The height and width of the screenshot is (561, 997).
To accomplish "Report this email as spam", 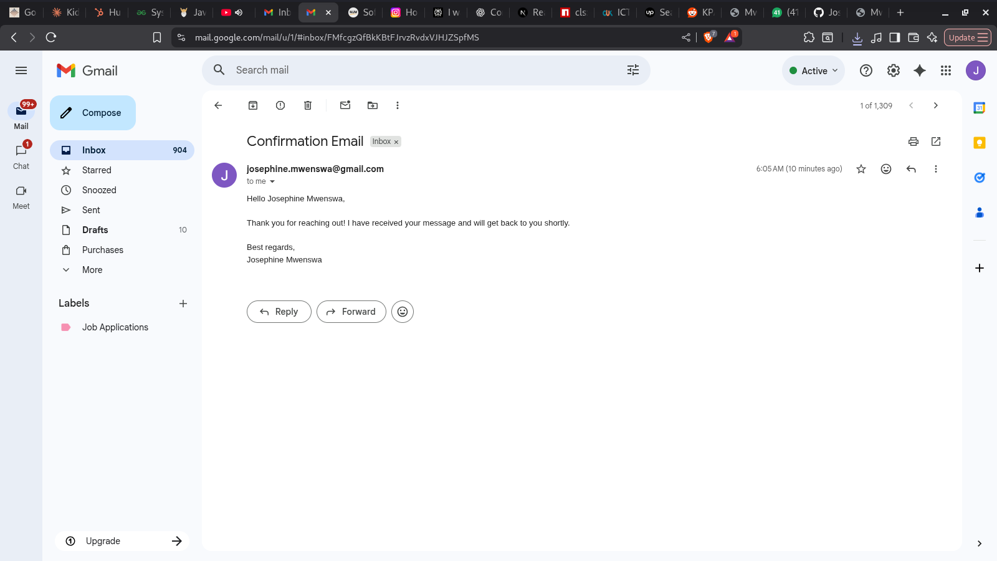I will pyautogui.click(x=280, y=105).
